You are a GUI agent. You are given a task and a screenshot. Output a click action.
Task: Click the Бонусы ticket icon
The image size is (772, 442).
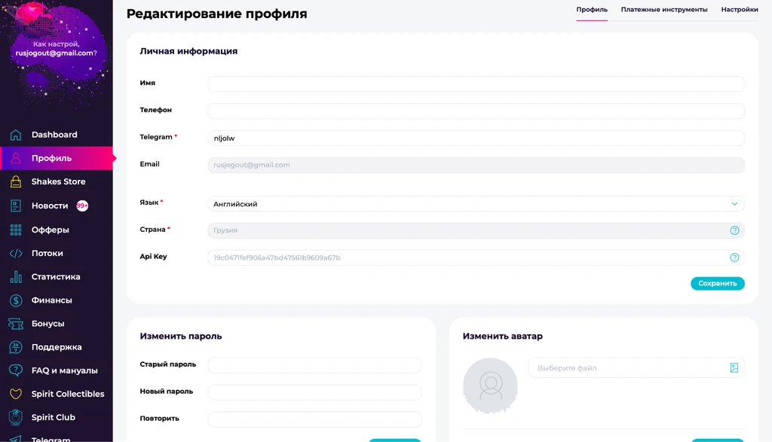(16, 324)
